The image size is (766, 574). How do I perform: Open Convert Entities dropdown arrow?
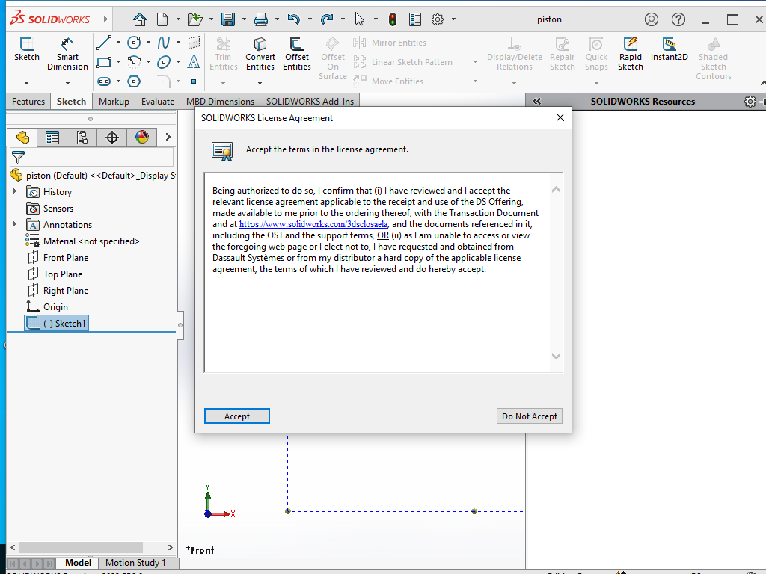click(x=260, y=83)
